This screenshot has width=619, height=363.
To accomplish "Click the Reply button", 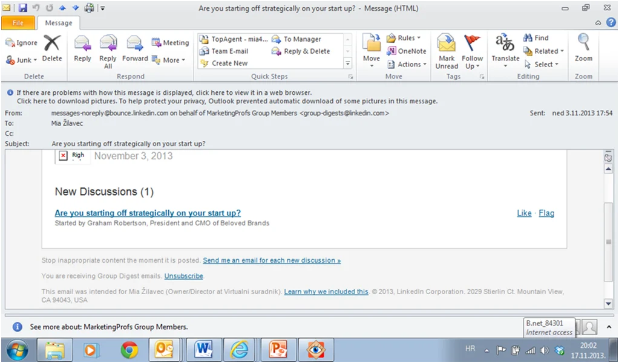I will (x=82, y=49).
